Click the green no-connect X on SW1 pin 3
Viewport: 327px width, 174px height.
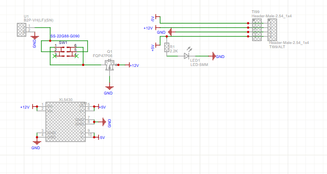54,56
